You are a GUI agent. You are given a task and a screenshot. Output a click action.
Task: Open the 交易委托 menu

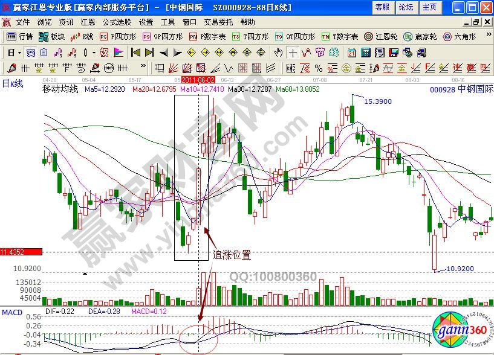coord(216,22)
